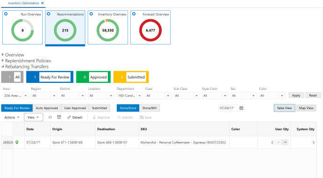Click the green up-arrow icon in the row
323x178 pixels.
click(17, 142)
